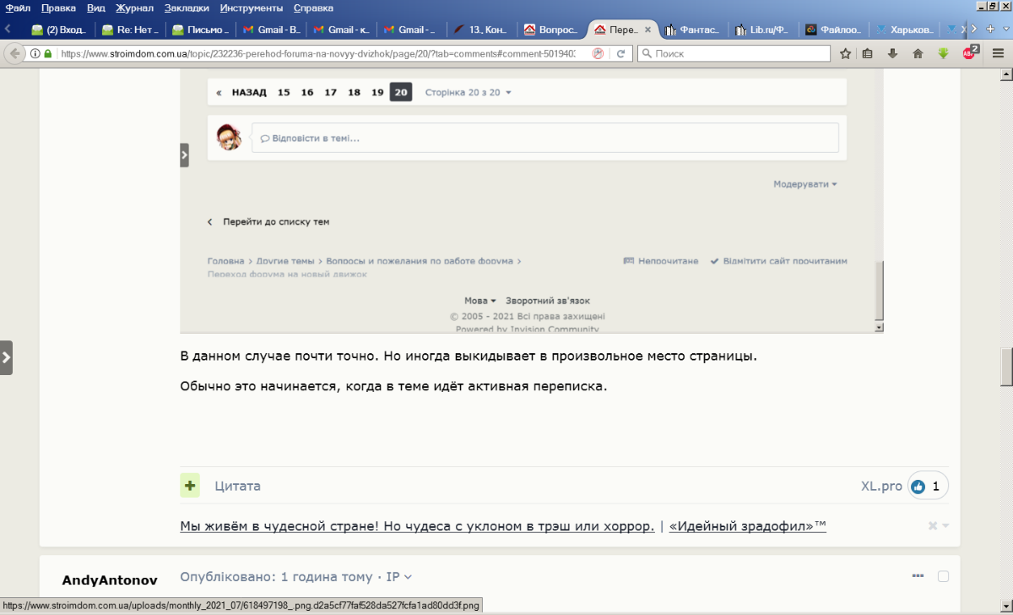The height and width of the screenshot is (615, 1013).
Task: Switch to the 'Письмо...' tab
Action: point(201,30)
